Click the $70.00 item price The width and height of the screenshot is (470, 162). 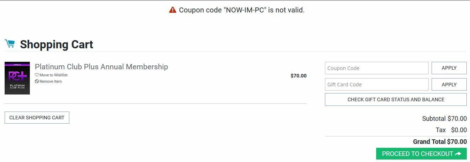click(x=298, y=76)
